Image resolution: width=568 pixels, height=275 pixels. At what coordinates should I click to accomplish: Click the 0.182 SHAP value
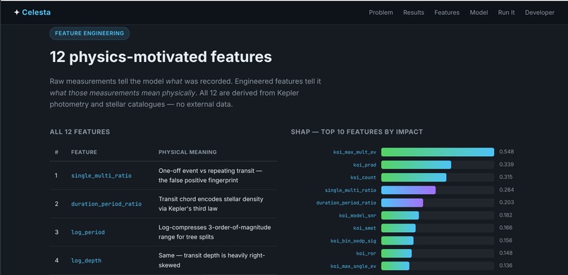pyautogui.click(x=506, y=215)
